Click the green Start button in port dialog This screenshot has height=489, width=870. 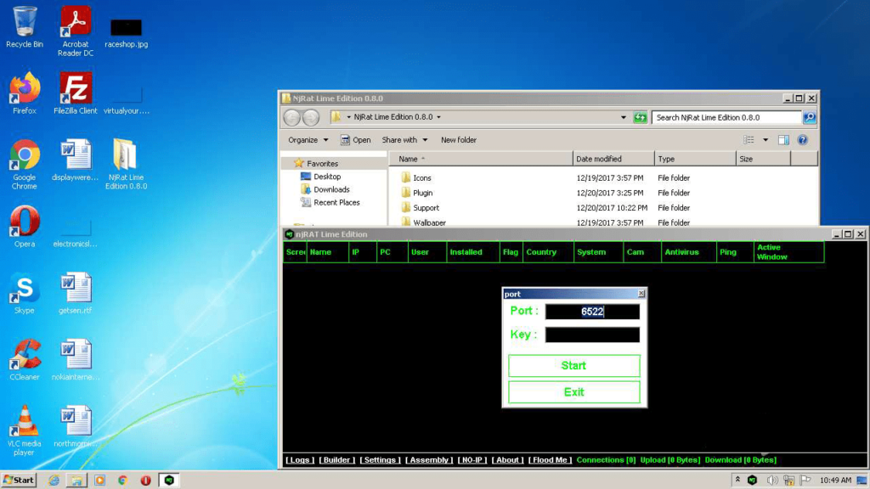point(573,366)
